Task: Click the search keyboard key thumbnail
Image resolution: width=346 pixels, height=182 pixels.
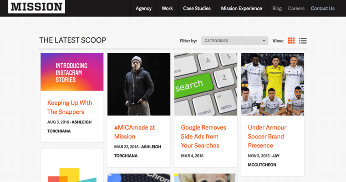Action: coord(206,84)
